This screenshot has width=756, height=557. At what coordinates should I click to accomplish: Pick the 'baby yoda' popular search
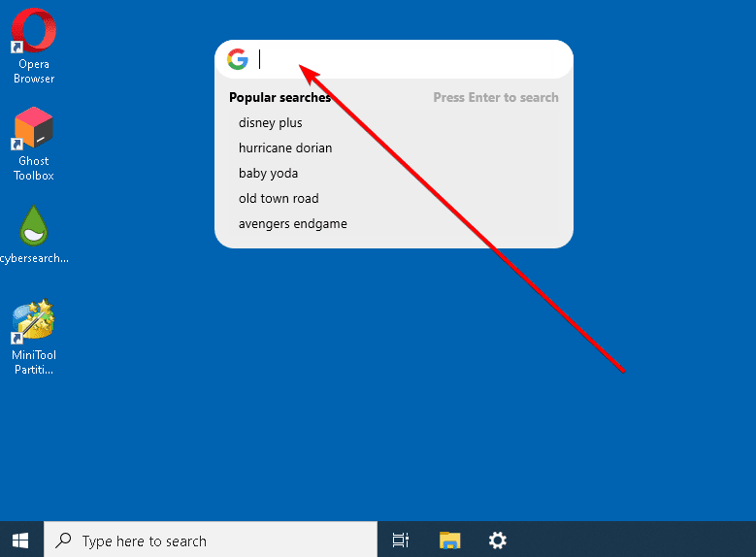point(268,173)
